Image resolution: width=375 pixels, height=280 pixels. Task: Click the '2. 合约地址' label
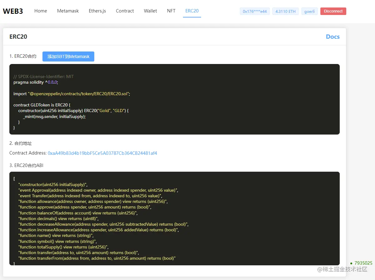click(21, 143)
